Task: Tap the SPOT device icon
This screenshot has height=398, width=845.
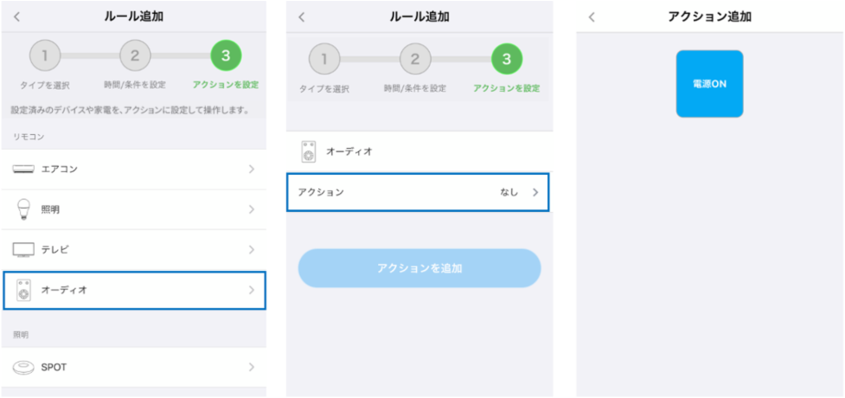Action: pos(23,368)
